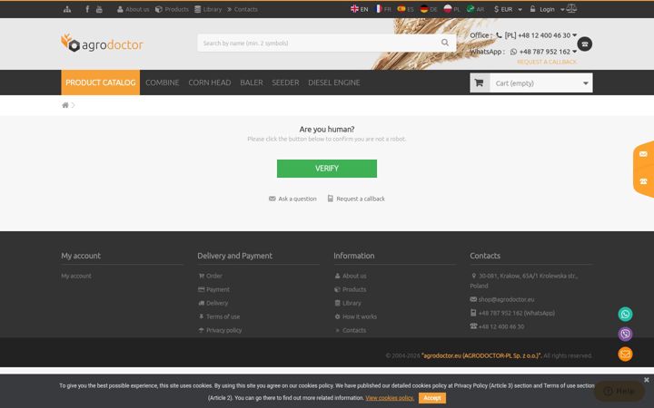Expand the WhatsApp number dropdown
Image resolution: width=654 pixels, height=408 pixels.
574,52
